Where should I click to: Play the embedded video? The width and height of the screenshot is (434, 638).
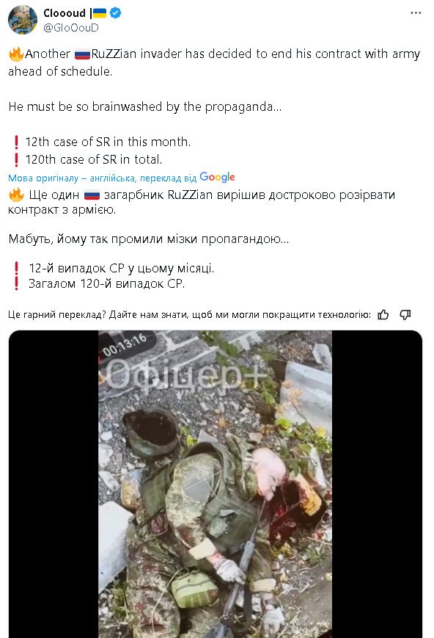coord(216,485)
